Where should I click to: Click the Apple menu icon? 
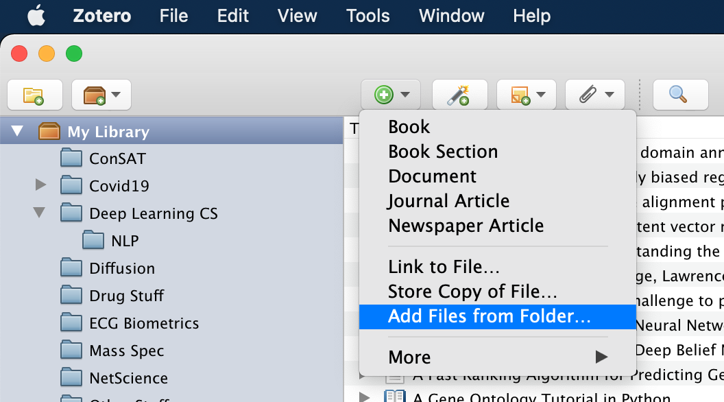point(36,16)
